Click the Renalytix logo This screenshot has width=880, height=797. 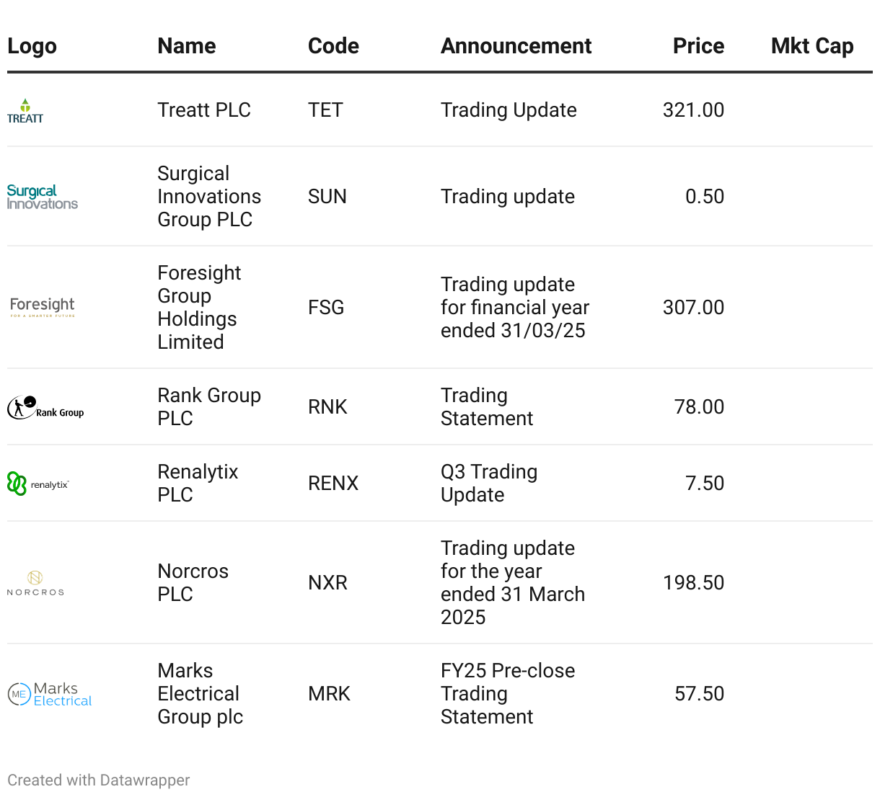coord(38,484)
